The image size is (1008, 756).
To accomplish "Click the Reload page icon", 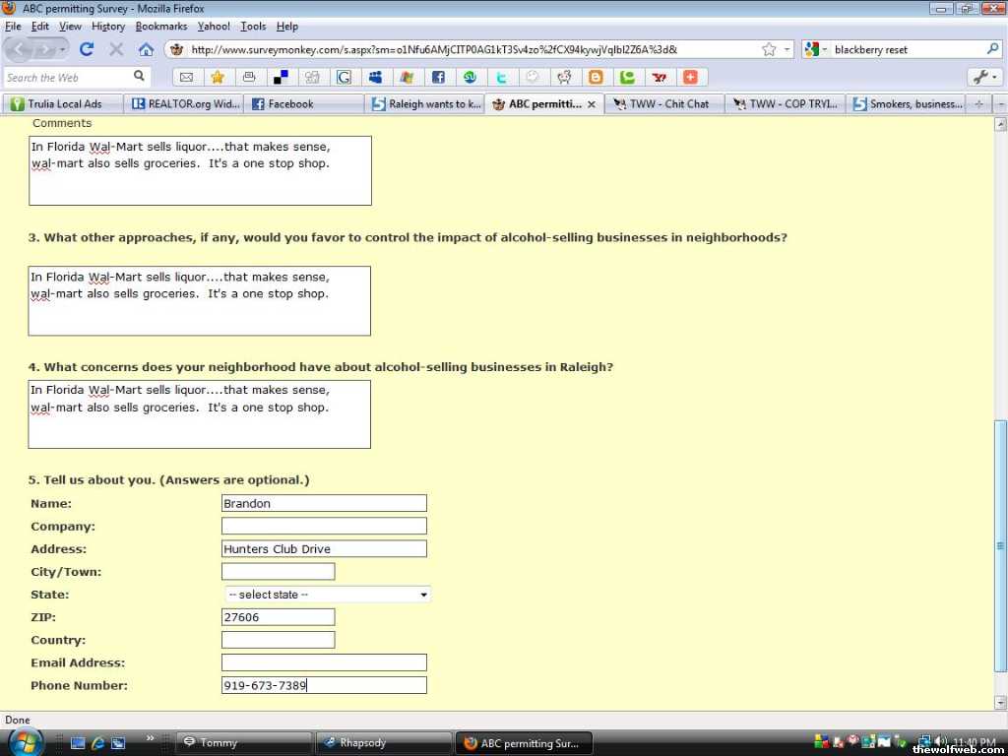I will pyautogui.click(x=87, y=49).
